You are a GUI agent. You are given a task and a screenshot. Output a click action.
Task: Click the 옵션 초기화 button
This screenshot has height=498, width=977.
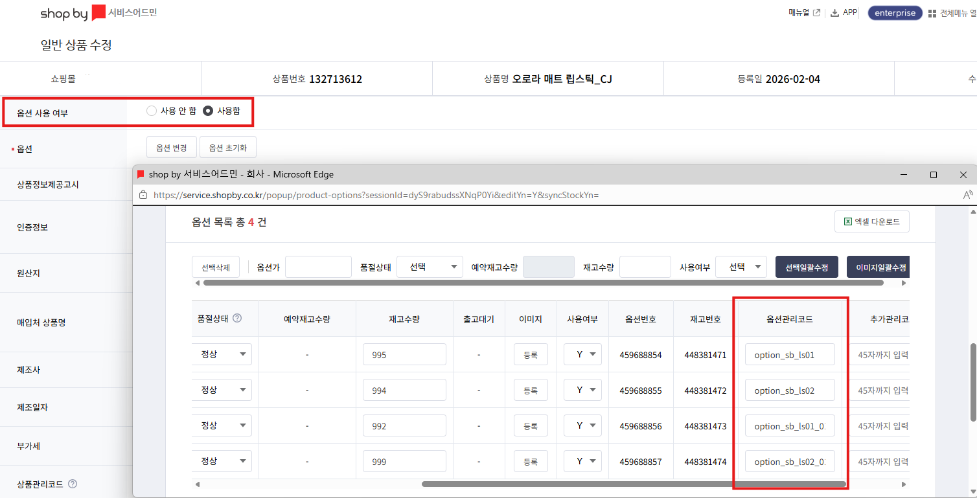[227, 148]
